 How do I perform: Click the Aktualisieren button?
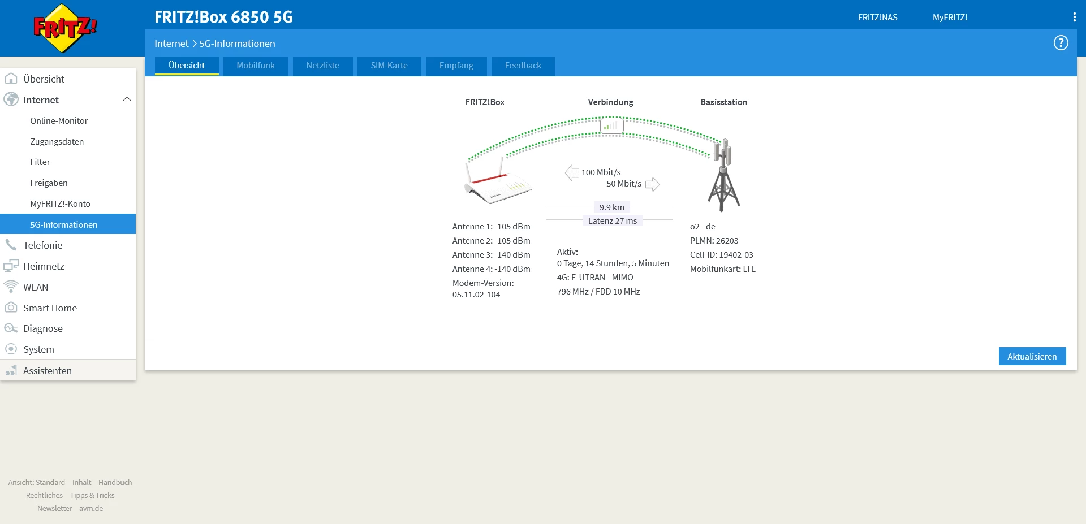tap(1032, 356)
